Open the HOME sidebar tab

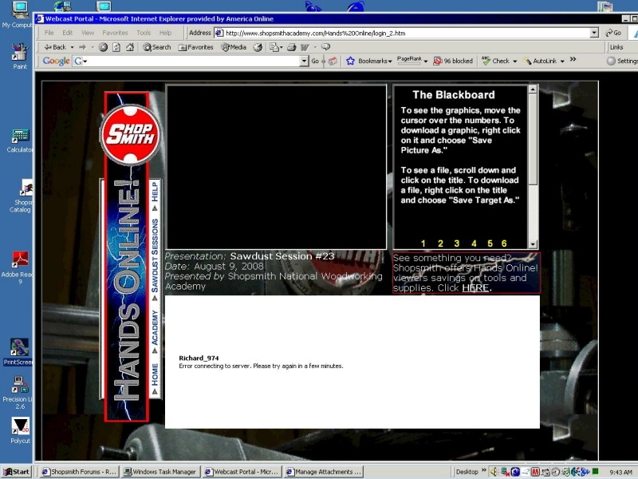pos(155,374)
